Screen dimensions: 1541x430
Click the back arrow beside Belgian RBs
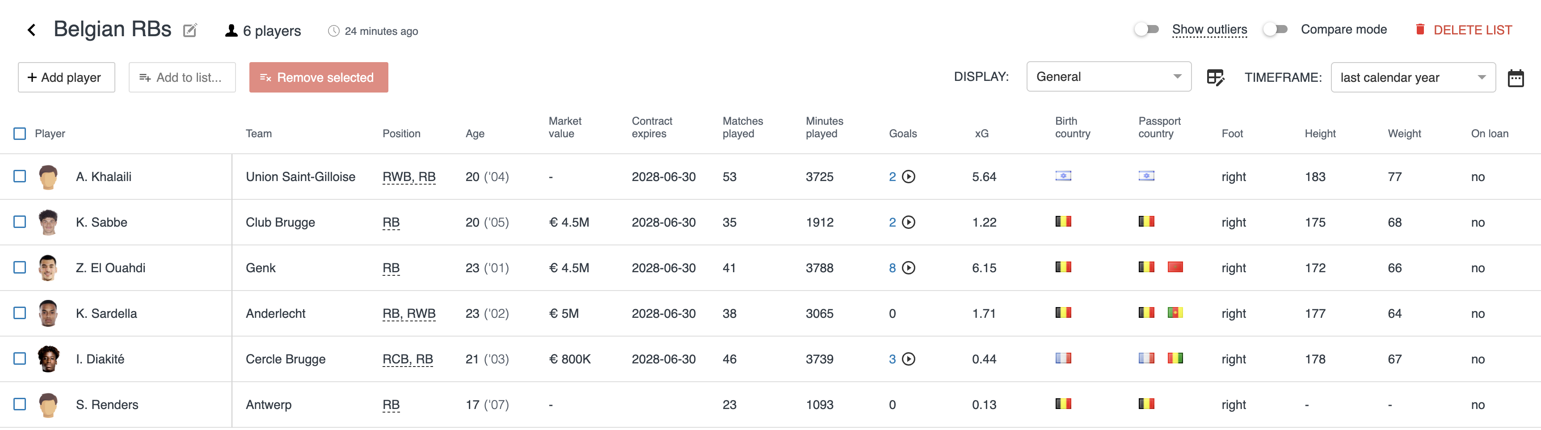32,30
